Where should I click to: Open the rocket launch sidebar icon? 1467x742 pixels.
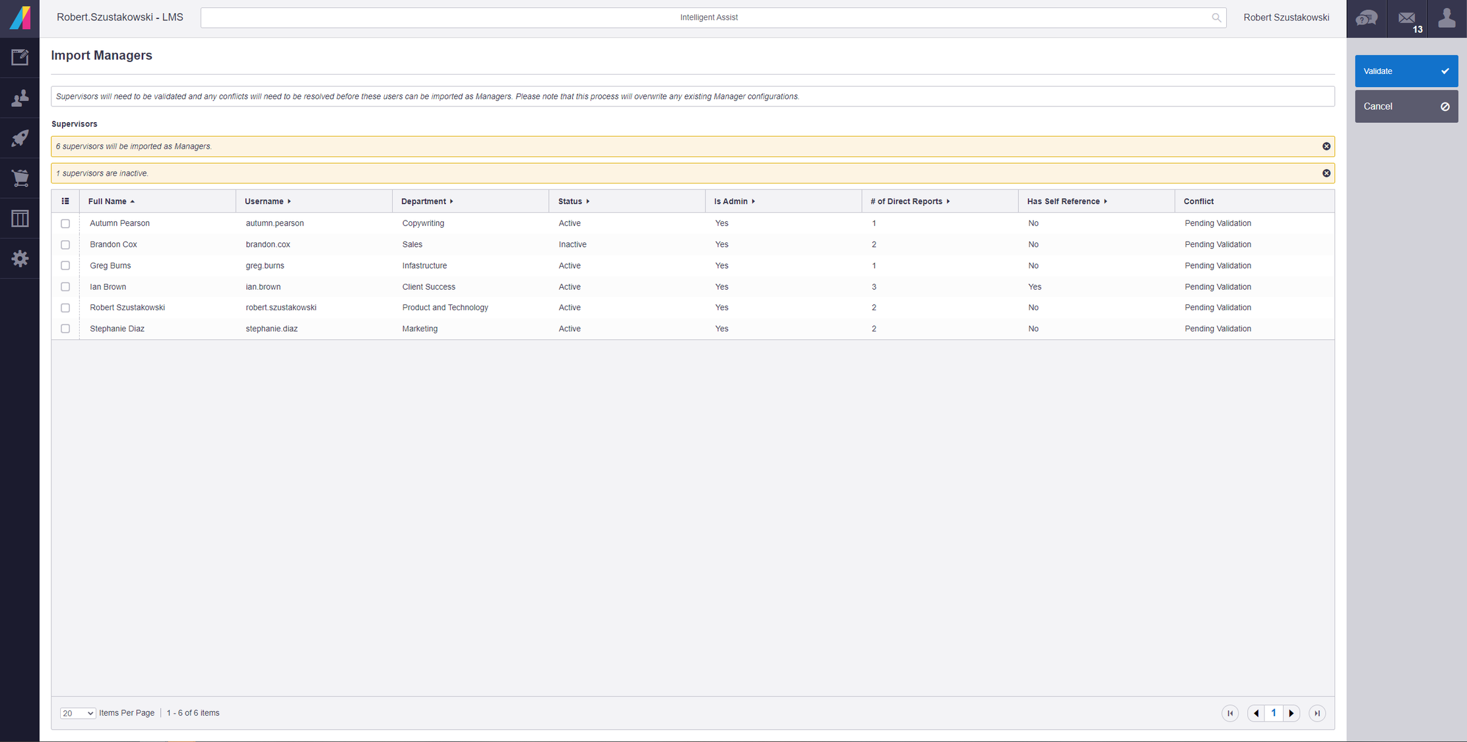(x=20, y=138)
